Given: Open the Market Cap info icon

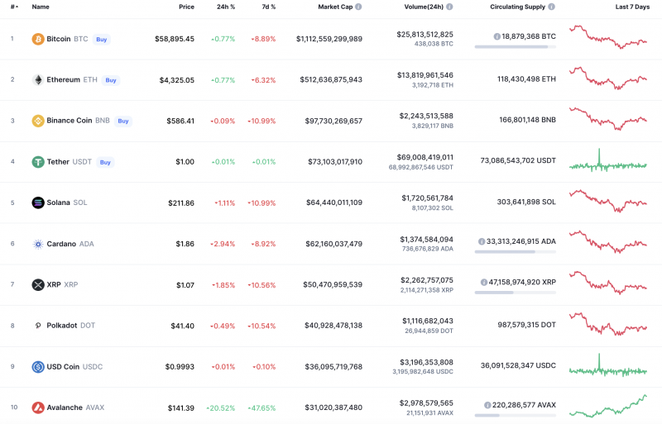Looking at the screenshot, I should point(358,7).
